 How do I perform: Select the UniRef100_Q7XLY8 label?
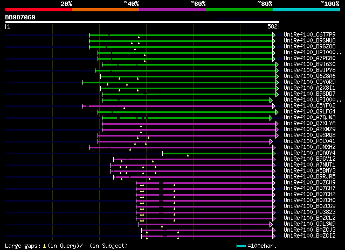[309, 123]
